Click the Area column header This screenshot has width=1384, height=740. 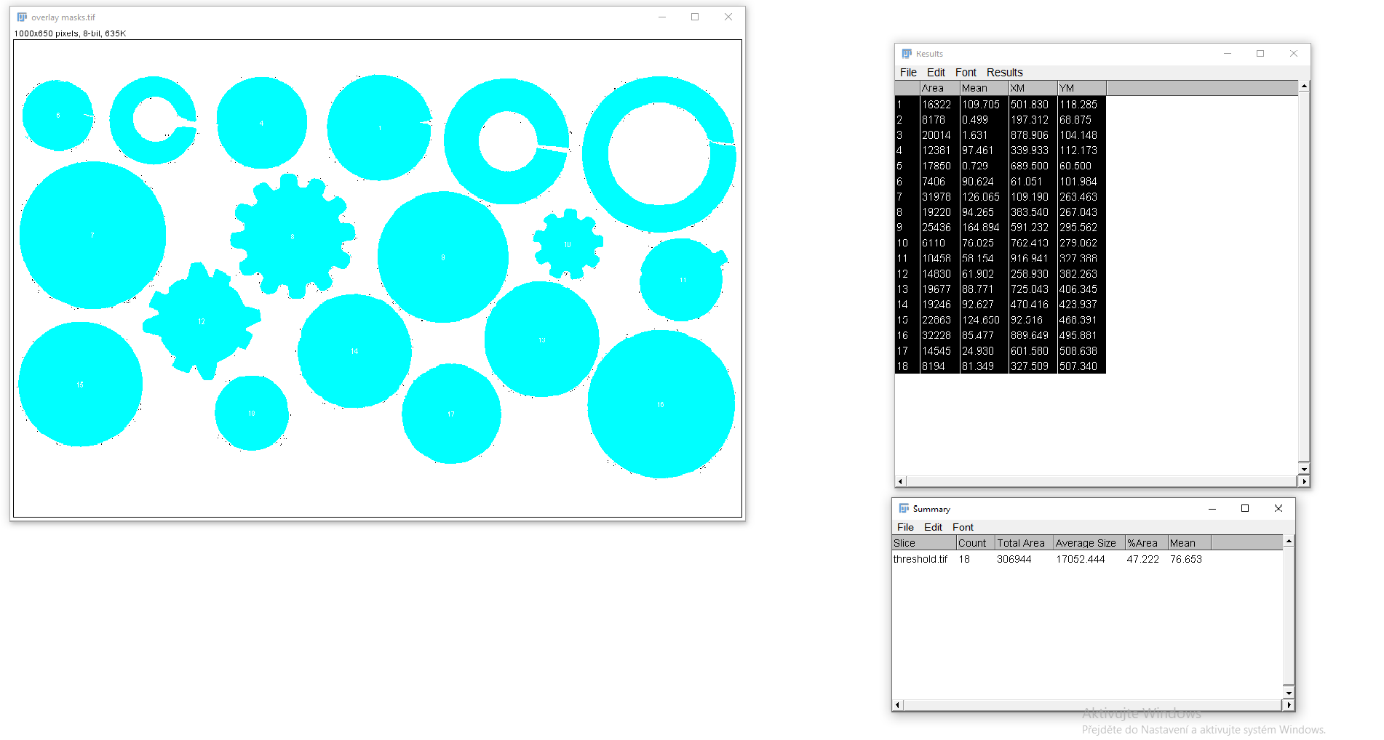point(939,89)
